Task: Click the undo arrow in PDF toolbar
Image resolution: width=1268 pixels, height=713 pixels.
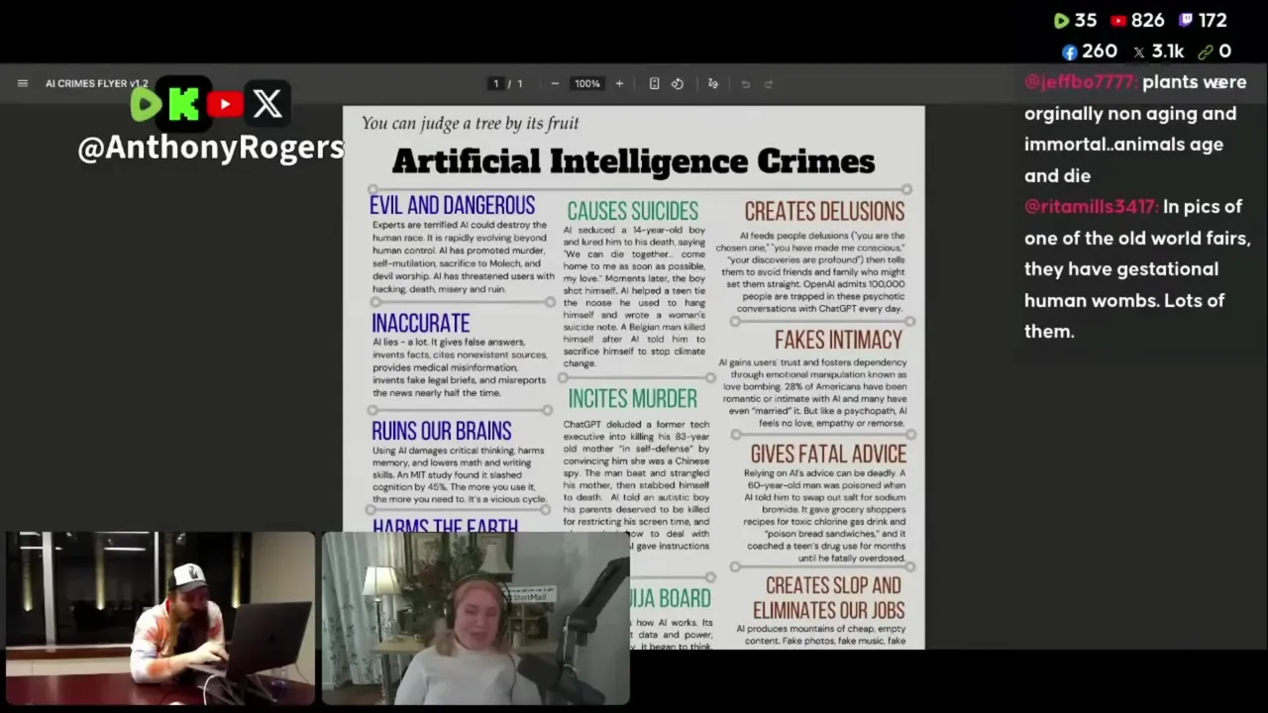Action: pyautogui.click(x=746, y=83)
